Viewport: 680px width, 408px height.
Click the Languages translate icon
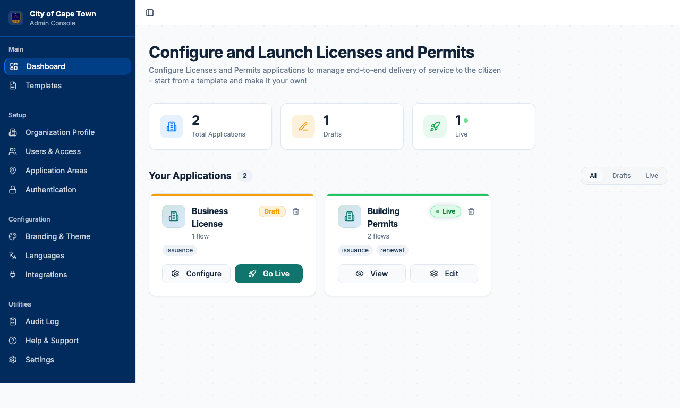(13, 256)
